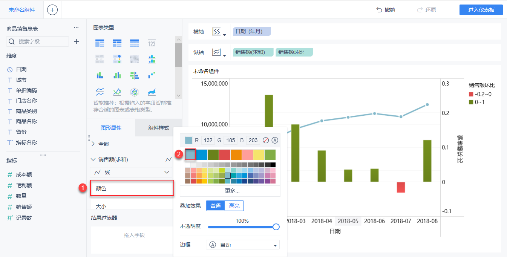This screenshot has width=507, height=257.
Task: Select the cross table chart type
Action: (x=117, y=43)
